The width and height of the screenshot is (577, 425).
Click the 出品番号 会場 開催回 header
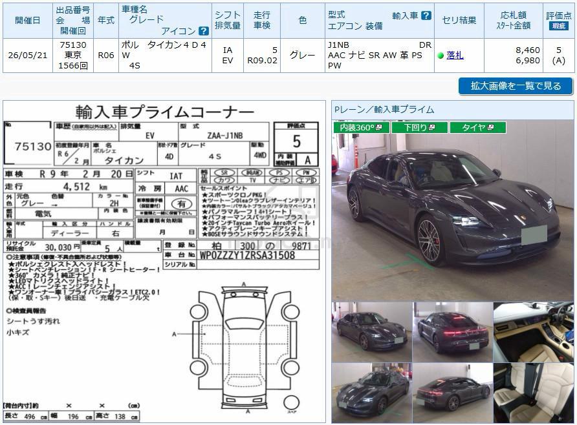73,21
